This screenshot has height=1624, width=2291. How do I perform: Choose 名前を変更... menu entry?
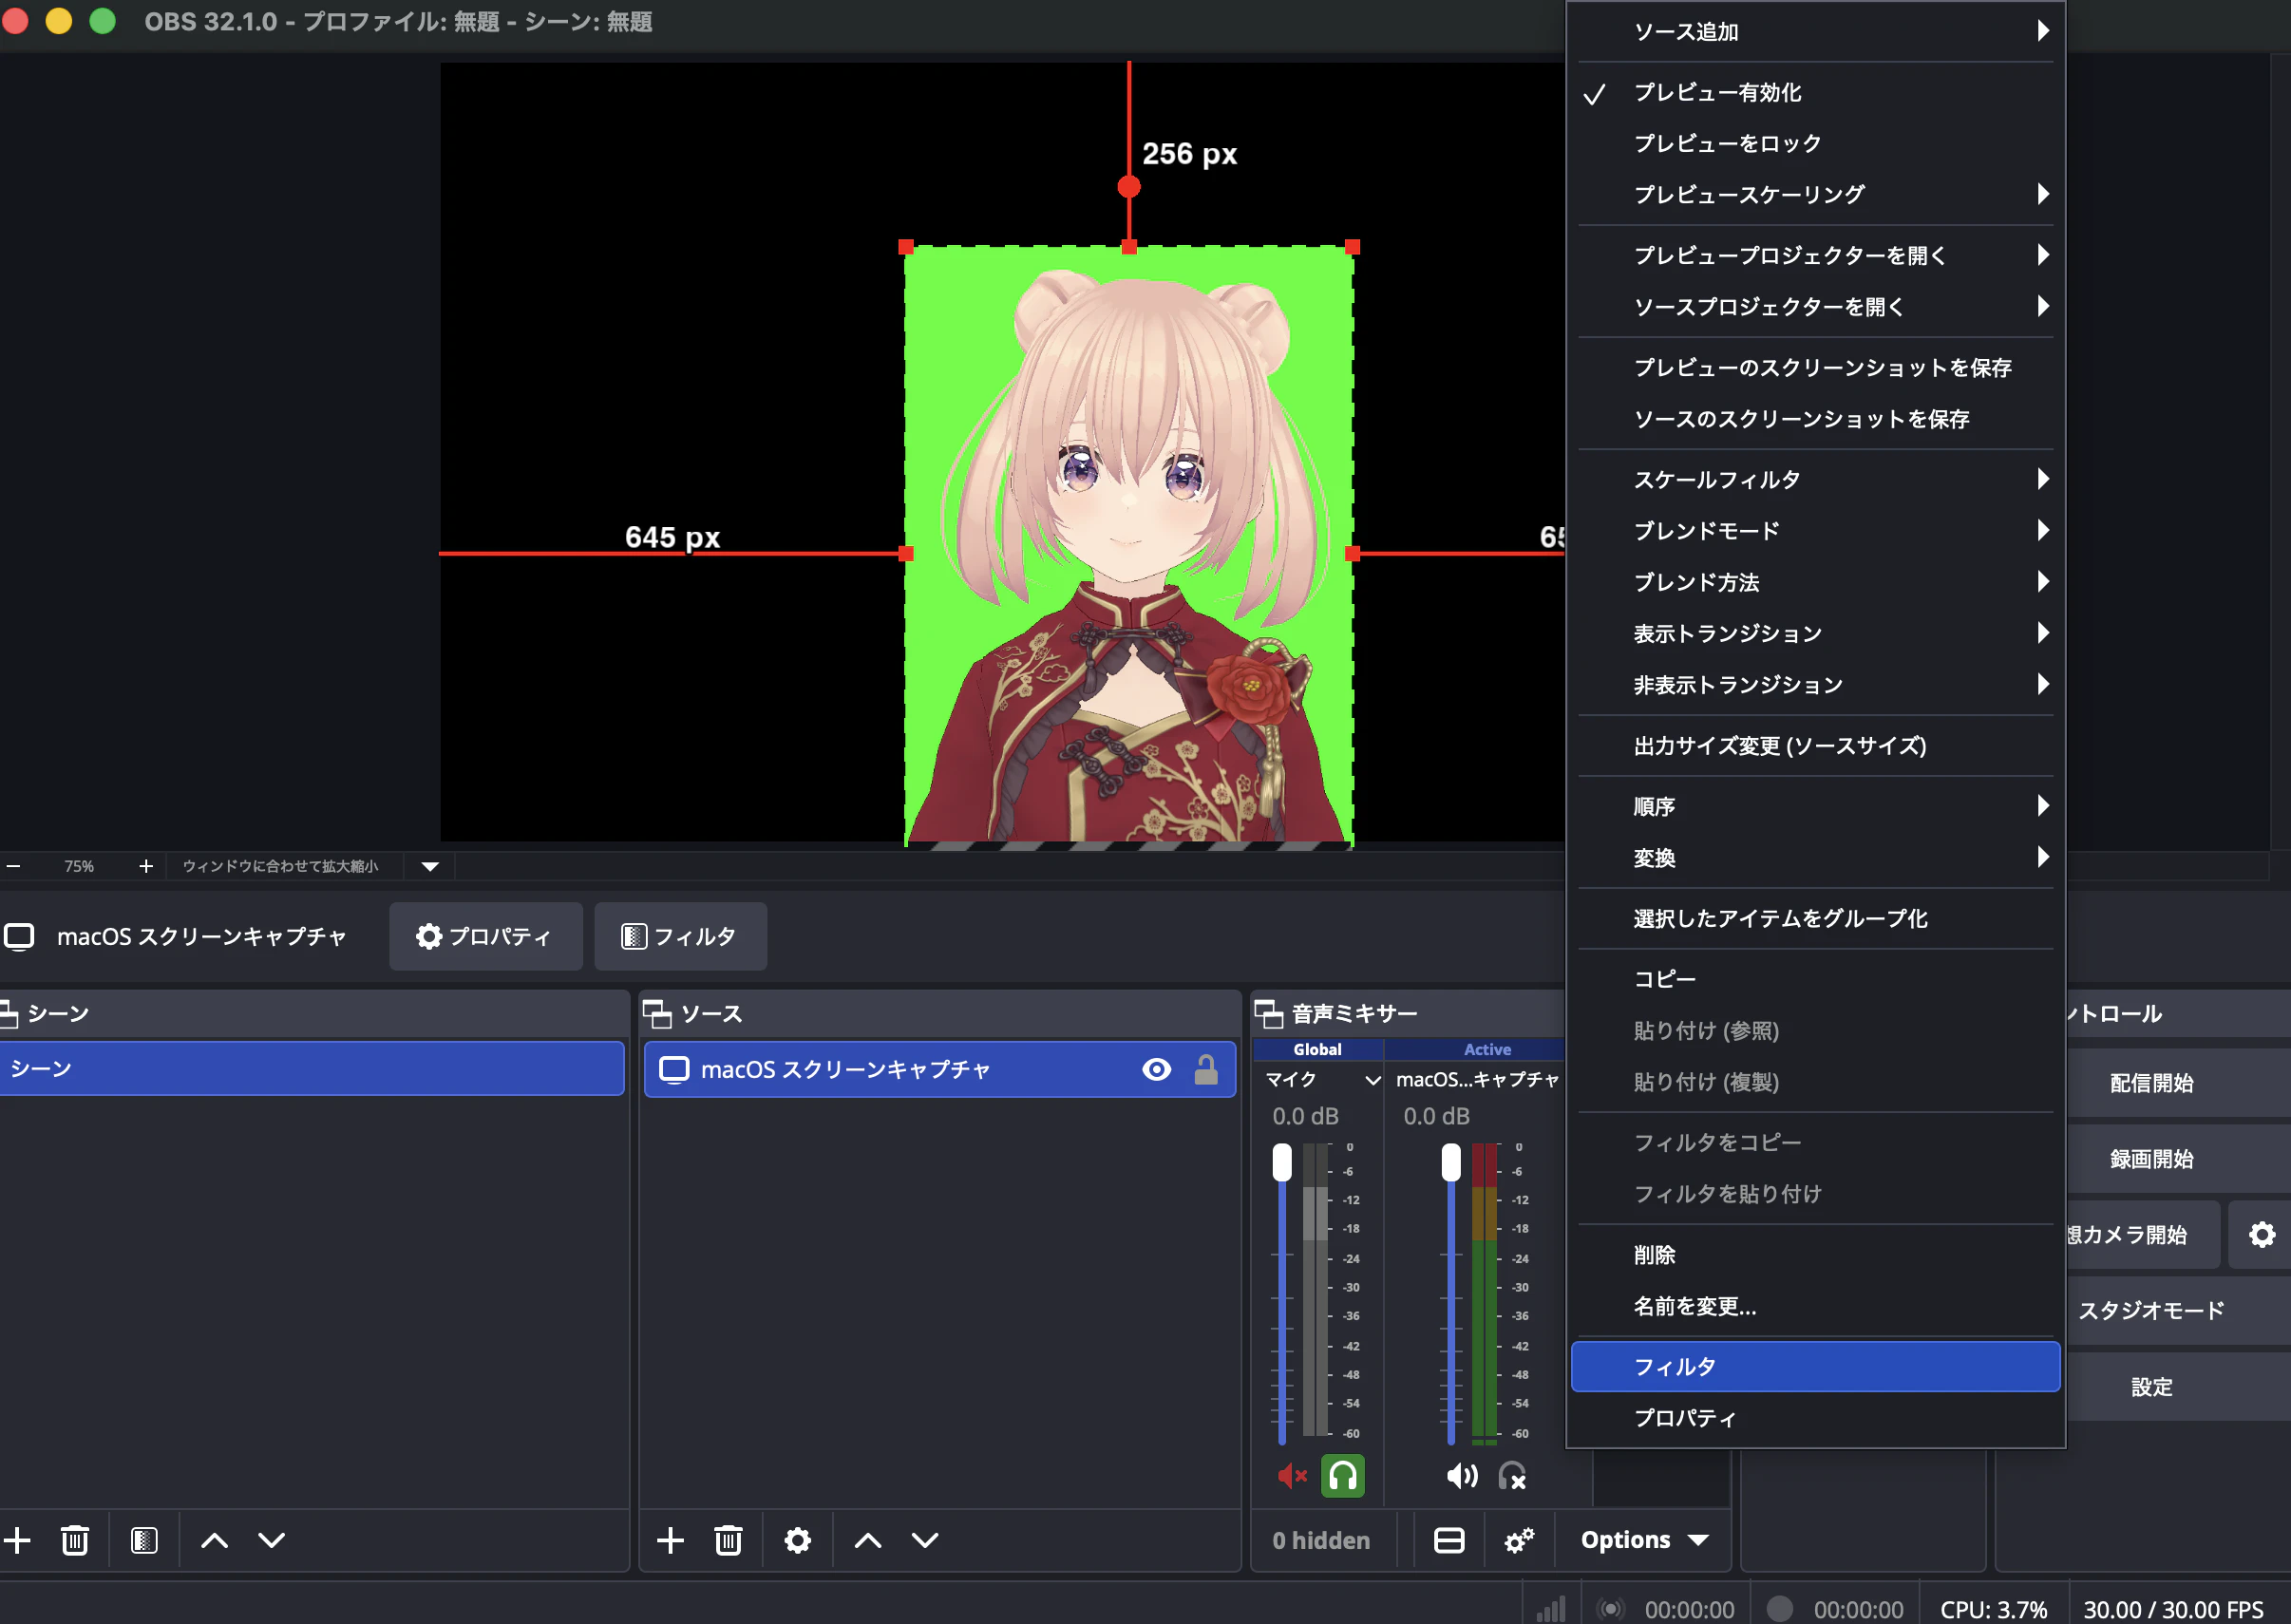1815,1306
